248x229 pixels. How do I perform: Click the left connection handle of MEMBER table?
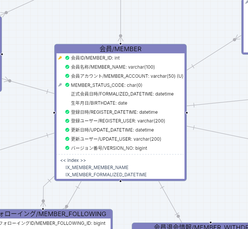coord(54,113)
